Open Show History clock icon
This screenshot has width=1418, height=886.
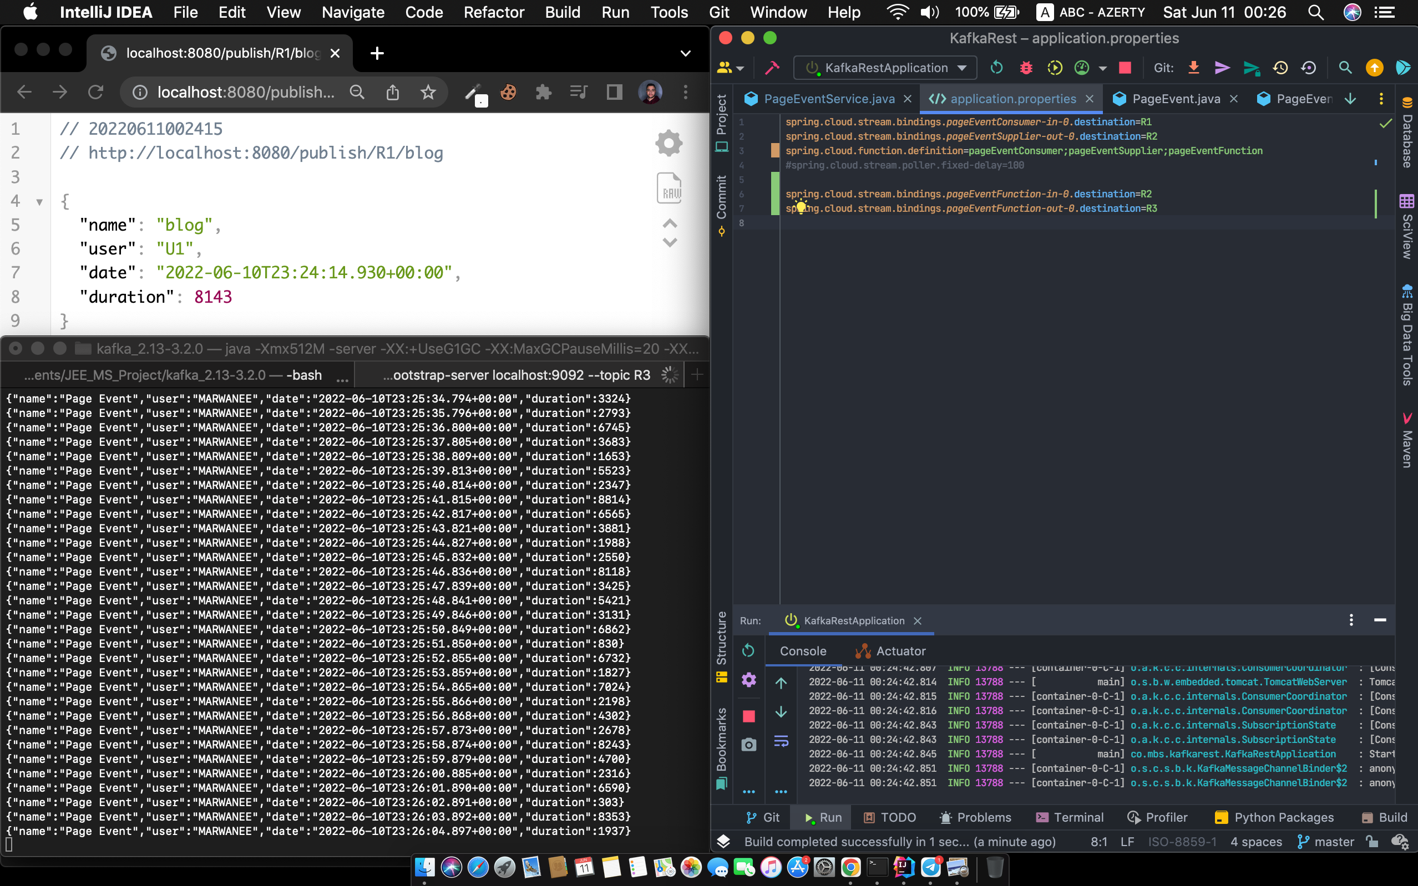pyautogui.click(x=1280, y=68)
